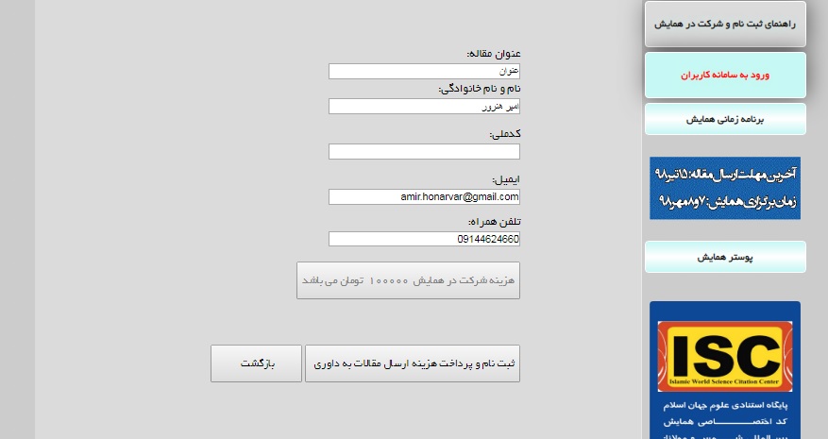Click the conference fee notice box
The height and width of the screenshot is (439, 828).
(408, 280)
